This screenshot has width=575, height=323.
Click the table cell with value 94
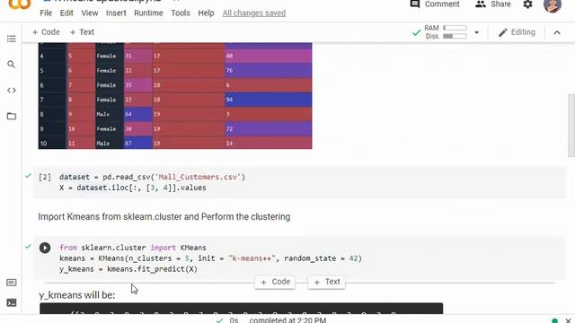268,100
